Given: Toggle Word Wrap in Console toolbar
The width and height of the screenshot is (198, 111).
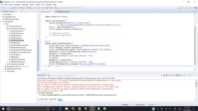Looking at the screenshot, I should (174, 75).
